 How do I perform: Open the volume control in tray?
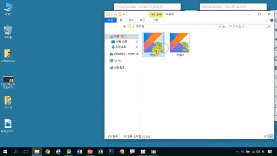tap(258, 152)
